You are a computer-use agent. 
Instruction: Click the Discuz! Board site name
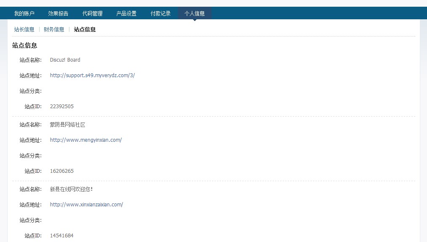[65, 60]
